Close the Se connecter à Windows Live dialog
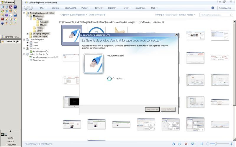The width and height of the screenshot is (236, 147). coord(176,35)
